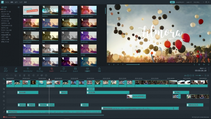Open the Overlay panel icon
The width and height of the screenshot is (211, 119).
pos(64,69)
